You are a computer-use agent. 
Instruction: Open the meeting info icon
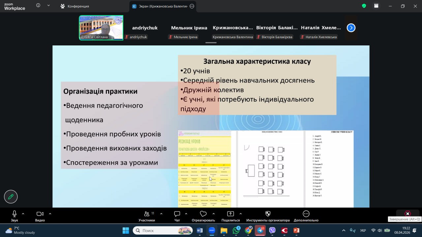(x=38, y=6)
